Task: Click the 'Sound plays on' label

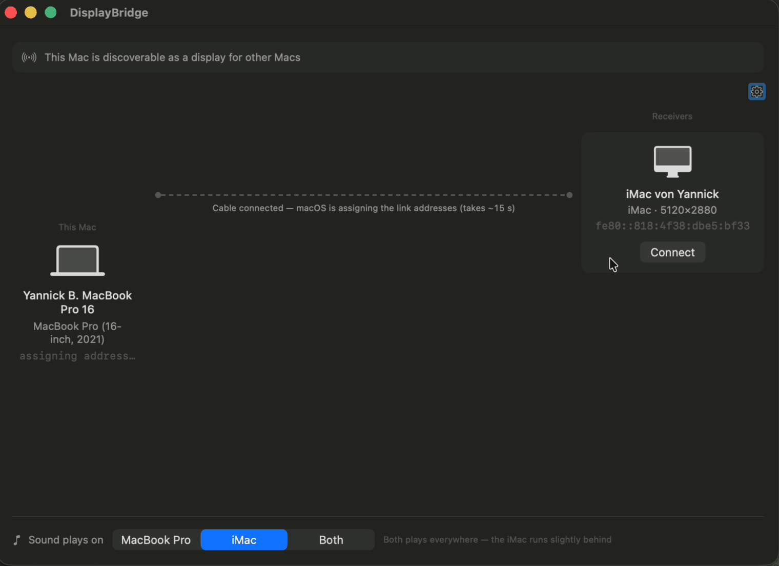Action: pos(66,540)
